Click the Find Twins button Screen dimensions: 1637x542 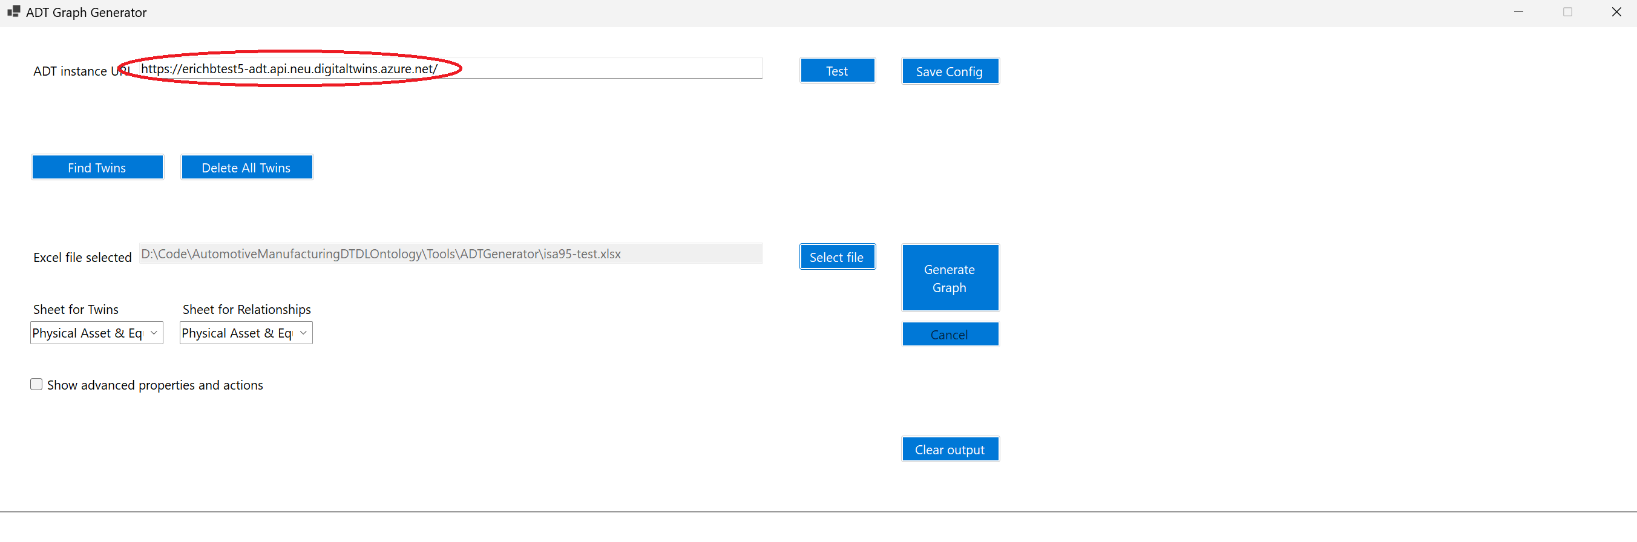point(97,168)
